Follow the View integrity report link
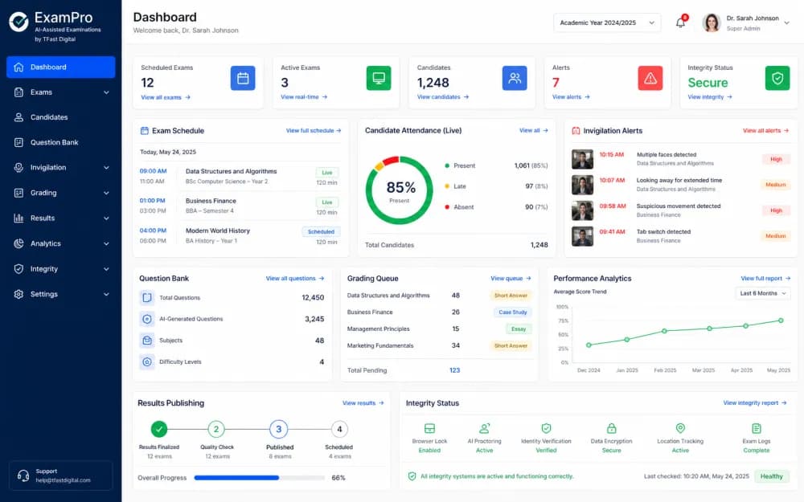Screen dimensions: 804x502 pos(755,403)
